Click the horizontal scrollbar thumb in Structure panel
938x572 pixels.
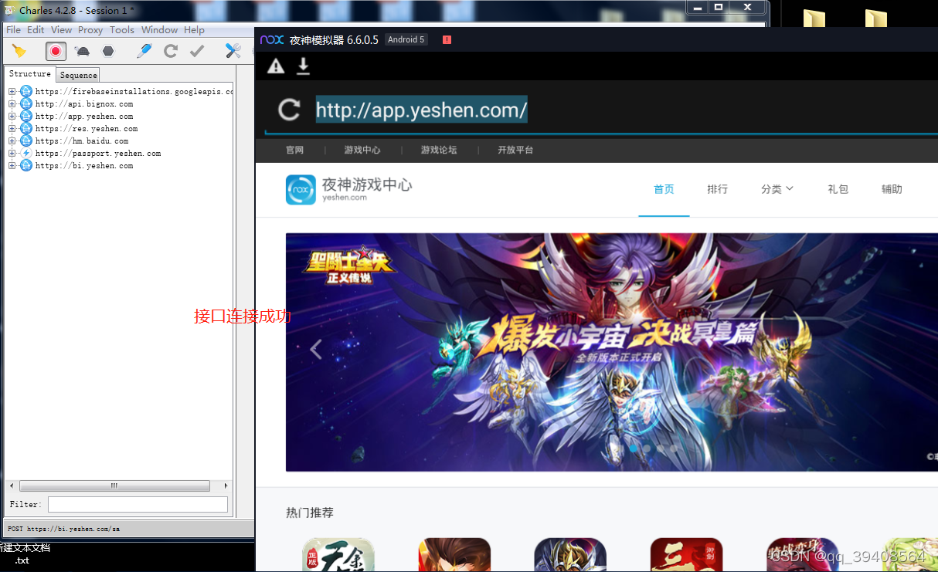coord(114,486)
